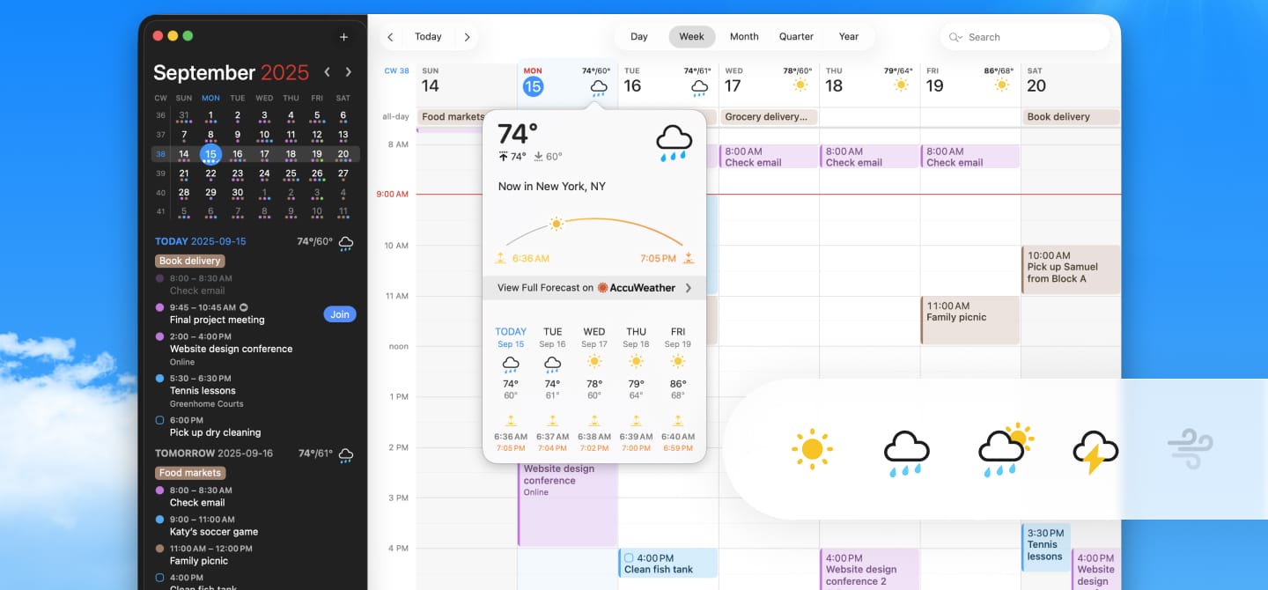Click Wednesday 17 sunny weather icon

(800, 85)
